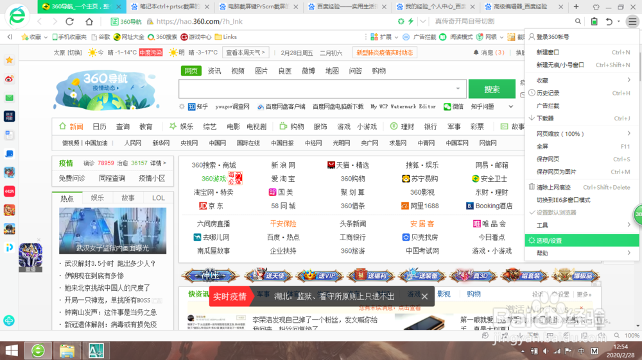The width and height of the screenshot is (642, 360).
Task: Open Windows Start button
Action: pyautogui.click(x=12, y=350)
